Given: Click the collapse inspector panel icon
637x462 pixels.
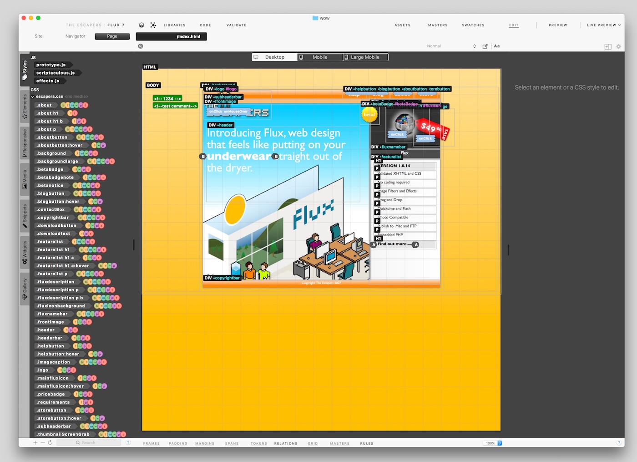Looking at the screenshot, I should coord(608,46).
